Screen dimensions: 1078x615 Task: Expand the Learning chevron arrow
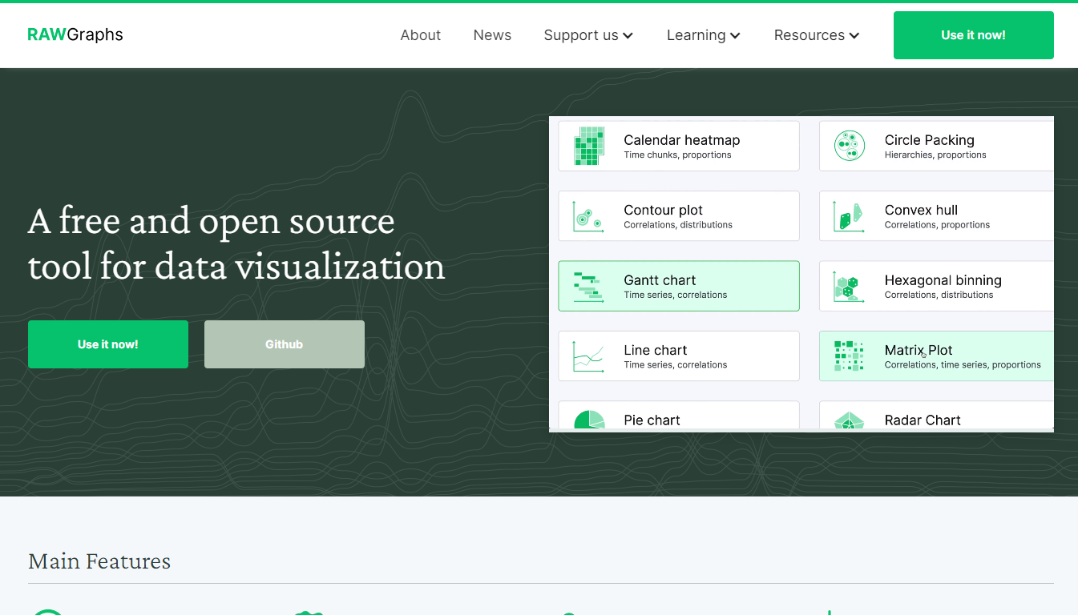[735, 35]
